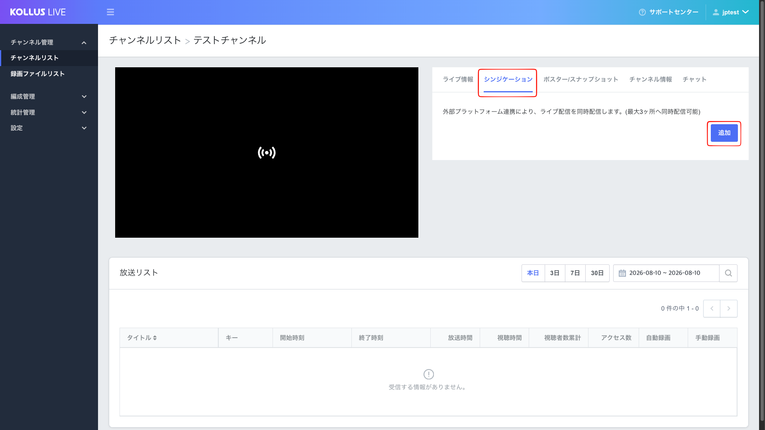Select チャンネルリスト in the sidebar

point(49,58)
